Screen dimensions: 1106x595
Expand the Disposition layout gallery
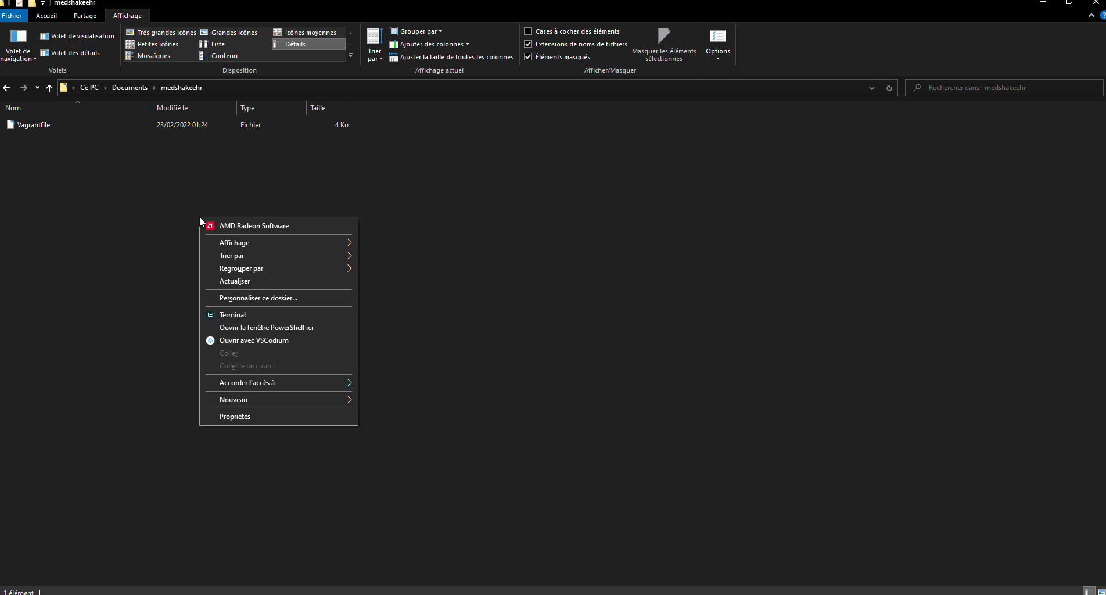(350, 56)
